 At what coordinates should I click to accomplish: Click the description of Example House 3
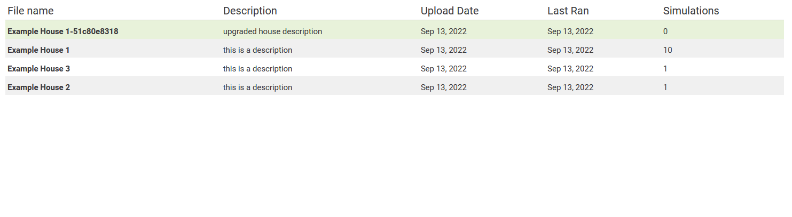pos(257,69)
